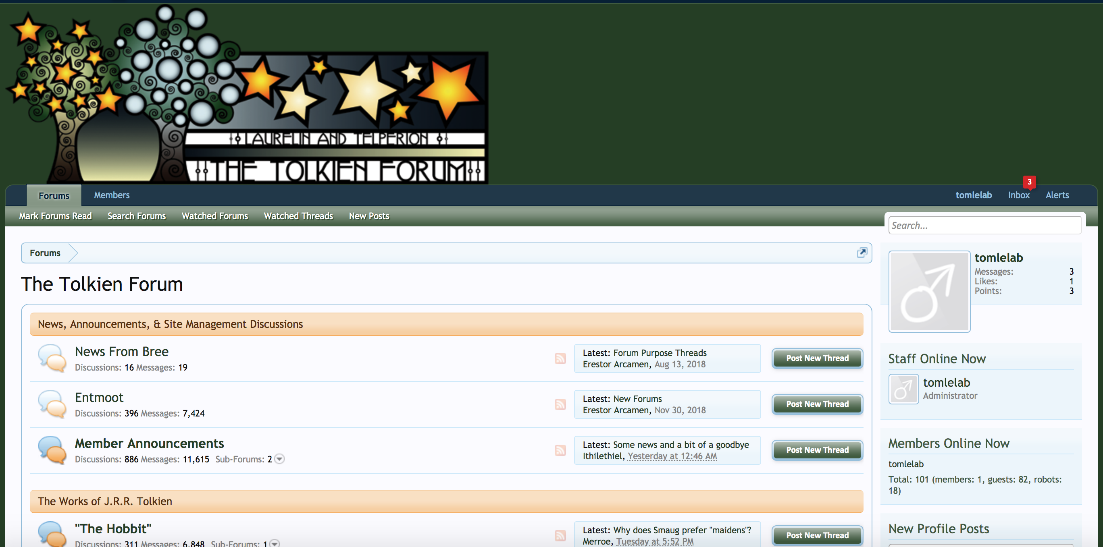Open RSS feed for Member Announcements
1103x547 pixels.
pos(560,450)
